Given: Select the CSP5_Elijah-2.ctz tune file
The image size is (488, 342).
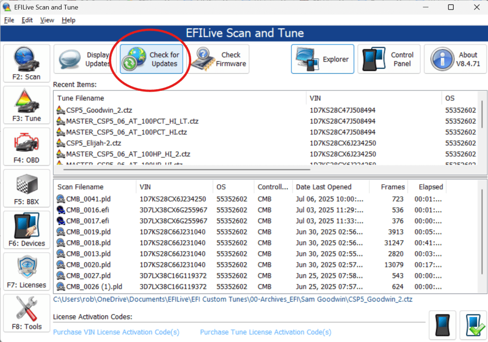Looking at the screenshot, I should [x=93, y=143].
